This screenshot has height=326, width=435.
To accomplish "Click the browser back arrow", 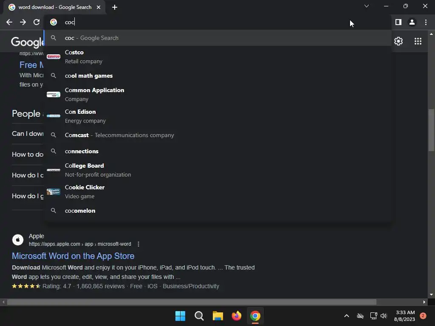I will coord(9,22).
